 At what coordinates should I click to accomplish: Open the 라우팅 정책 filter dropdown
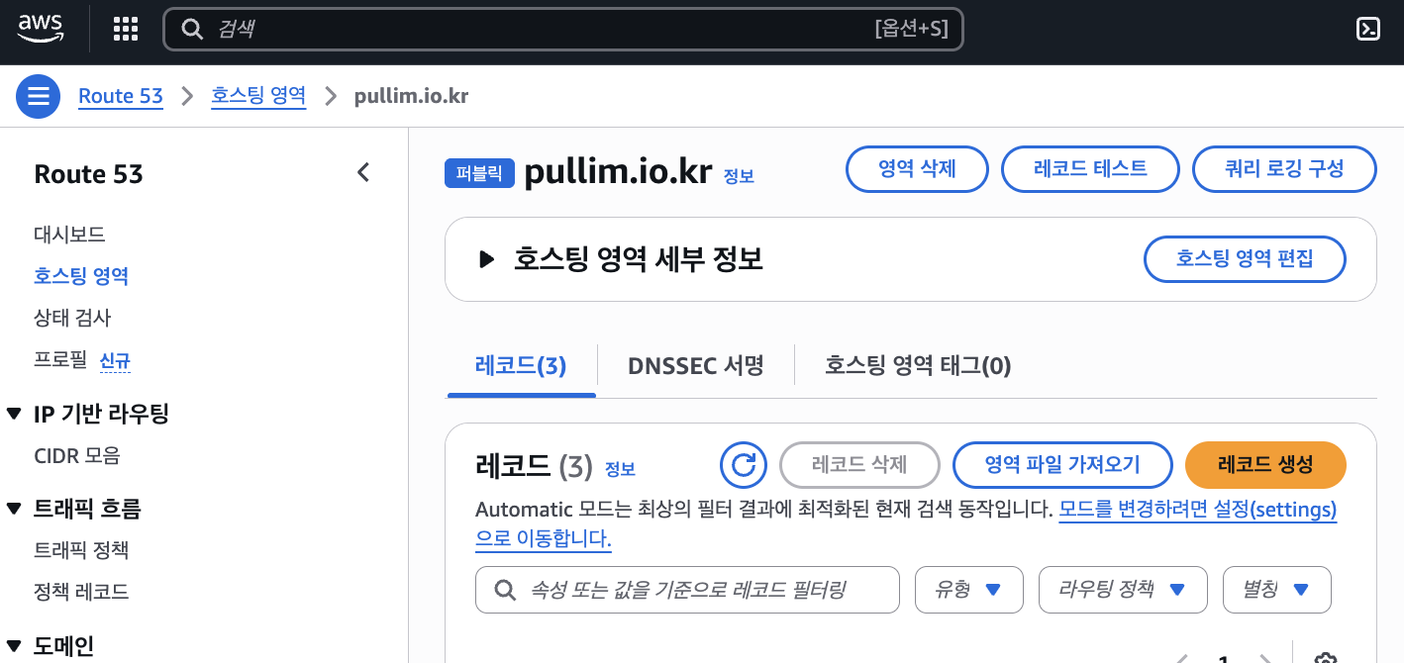(x=1123, y=590)
